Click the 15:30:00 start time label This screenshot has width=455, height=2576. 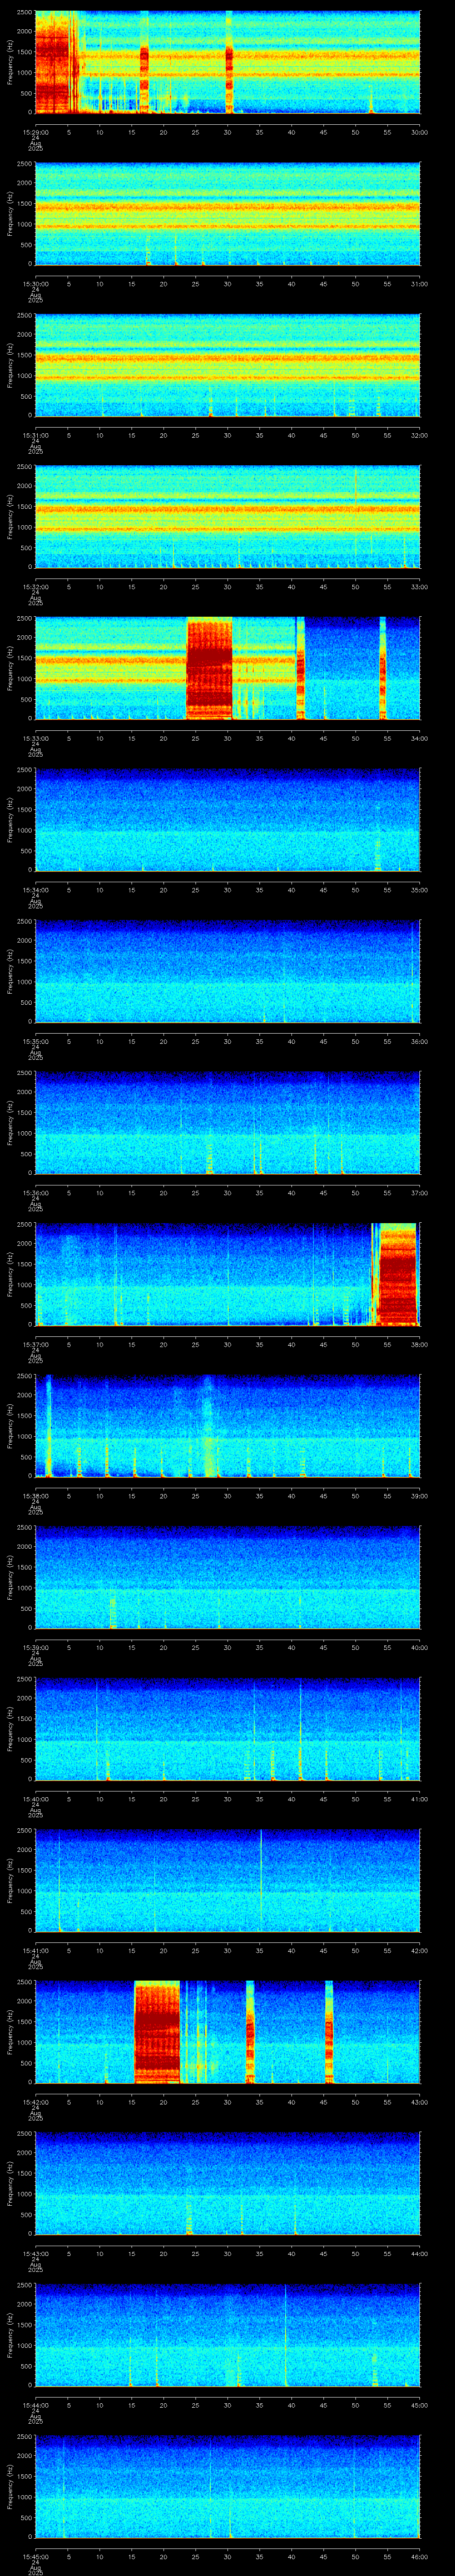coord(35,284)
